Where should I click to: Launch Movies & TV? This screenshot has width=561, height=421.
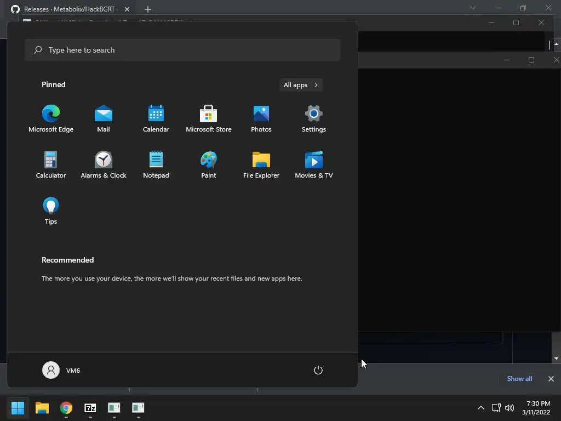(314, 164)
